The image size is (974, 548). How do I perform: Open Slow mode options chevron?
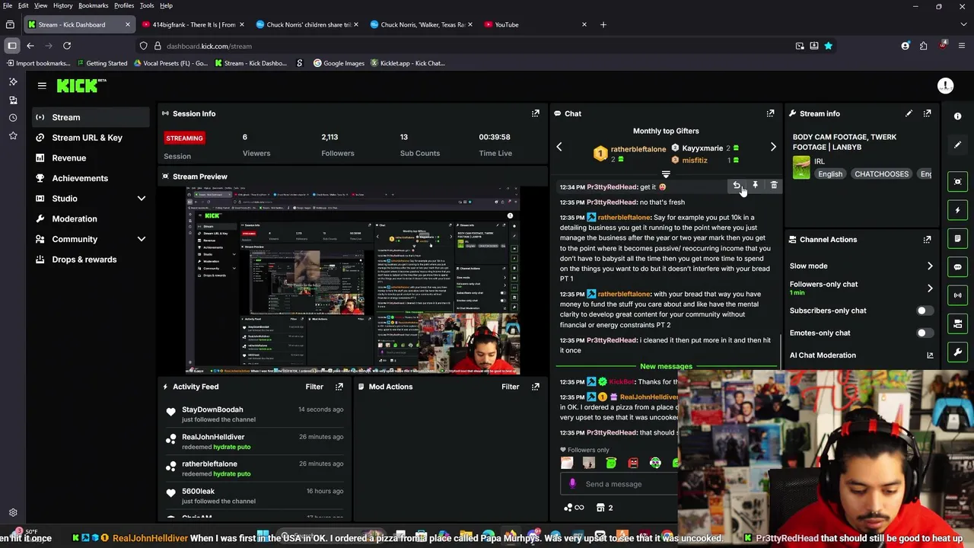point(930,266)
